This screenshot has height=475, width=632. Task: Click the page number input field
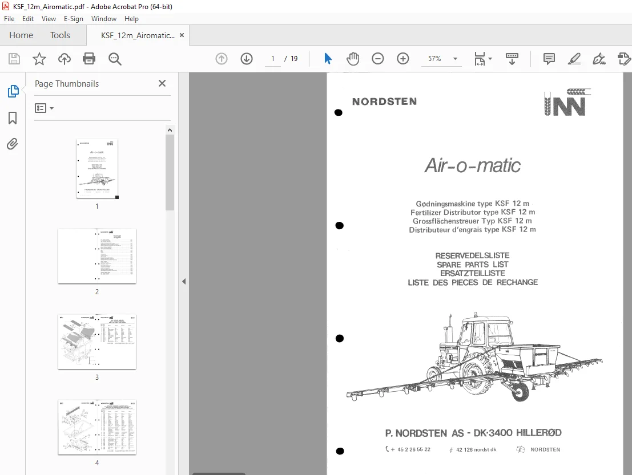[x=273, y=59]
